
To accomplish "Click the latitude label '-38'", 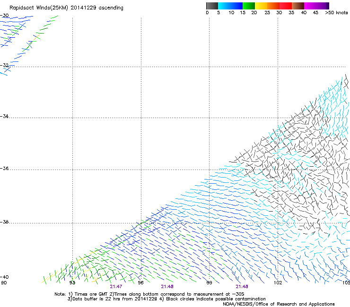I will [x=4, y=222].
